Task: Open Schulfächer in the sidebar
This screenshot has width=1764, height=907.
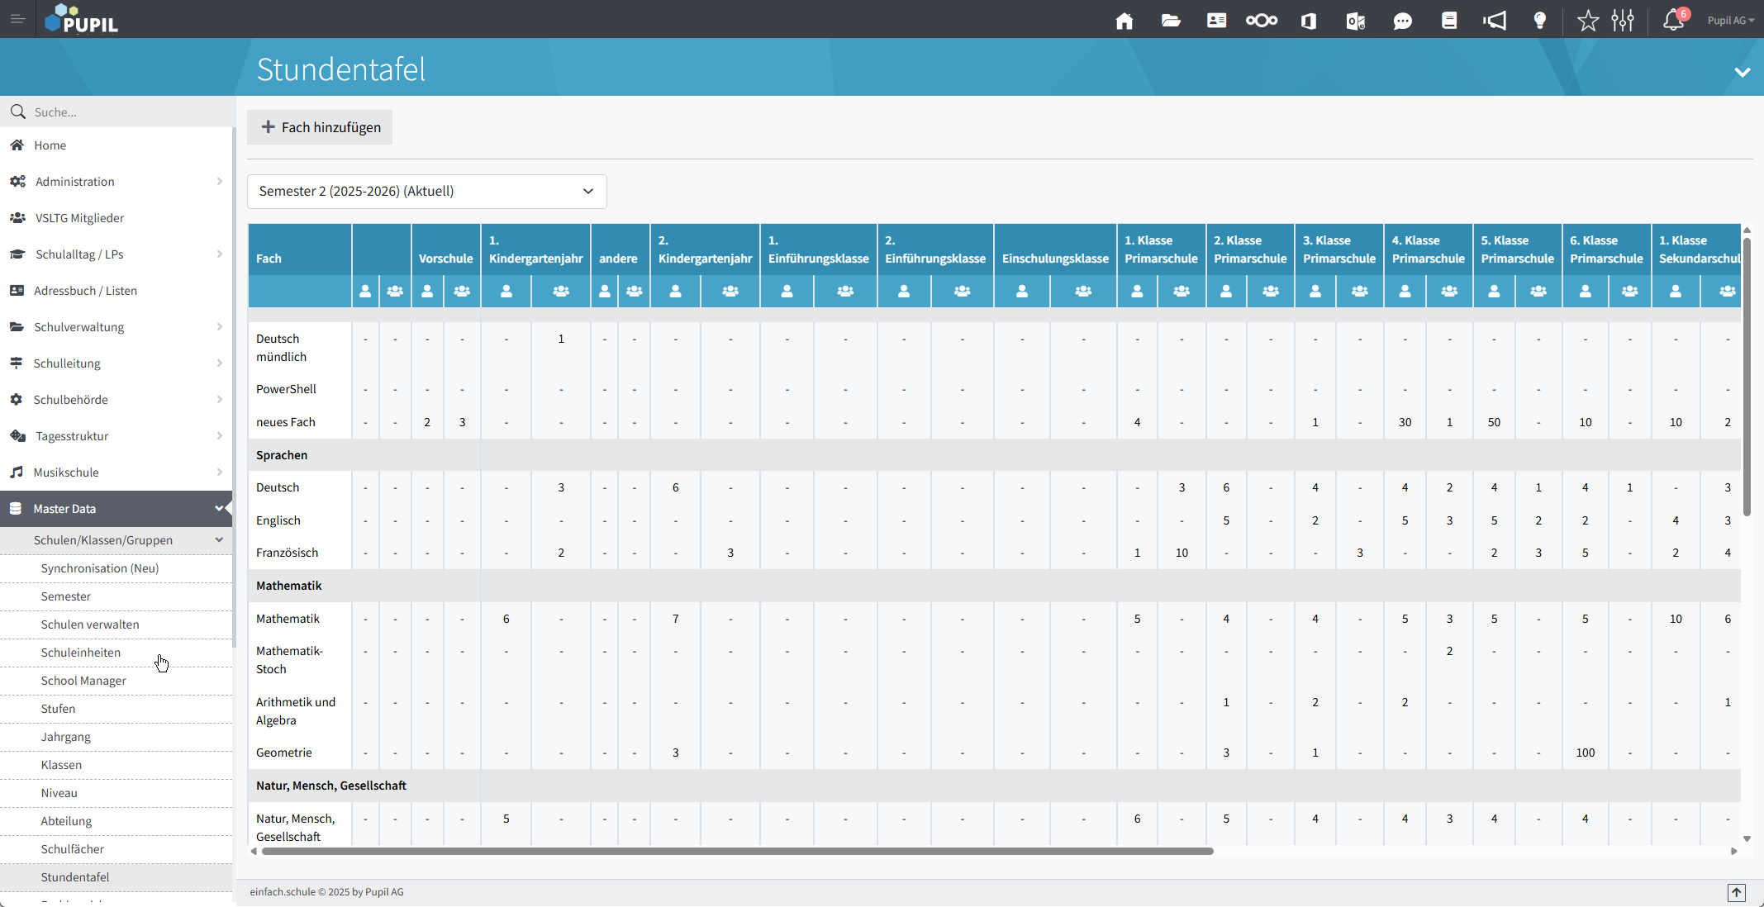Action: point(73,849)
